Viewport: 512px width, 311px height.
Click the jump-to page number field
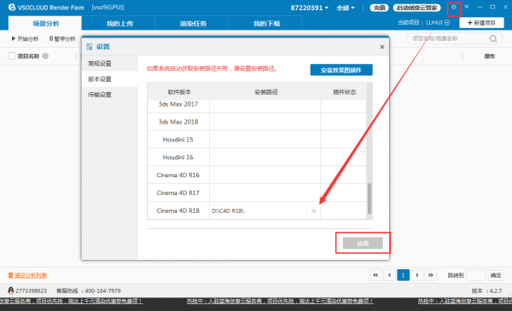[476, 275]
